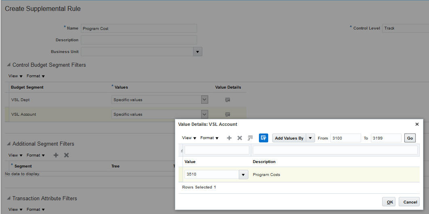This screenshot has height=214, width=429.
Task: Collapse the Transaction Attribute Filters section
Action: click(8, 199)
